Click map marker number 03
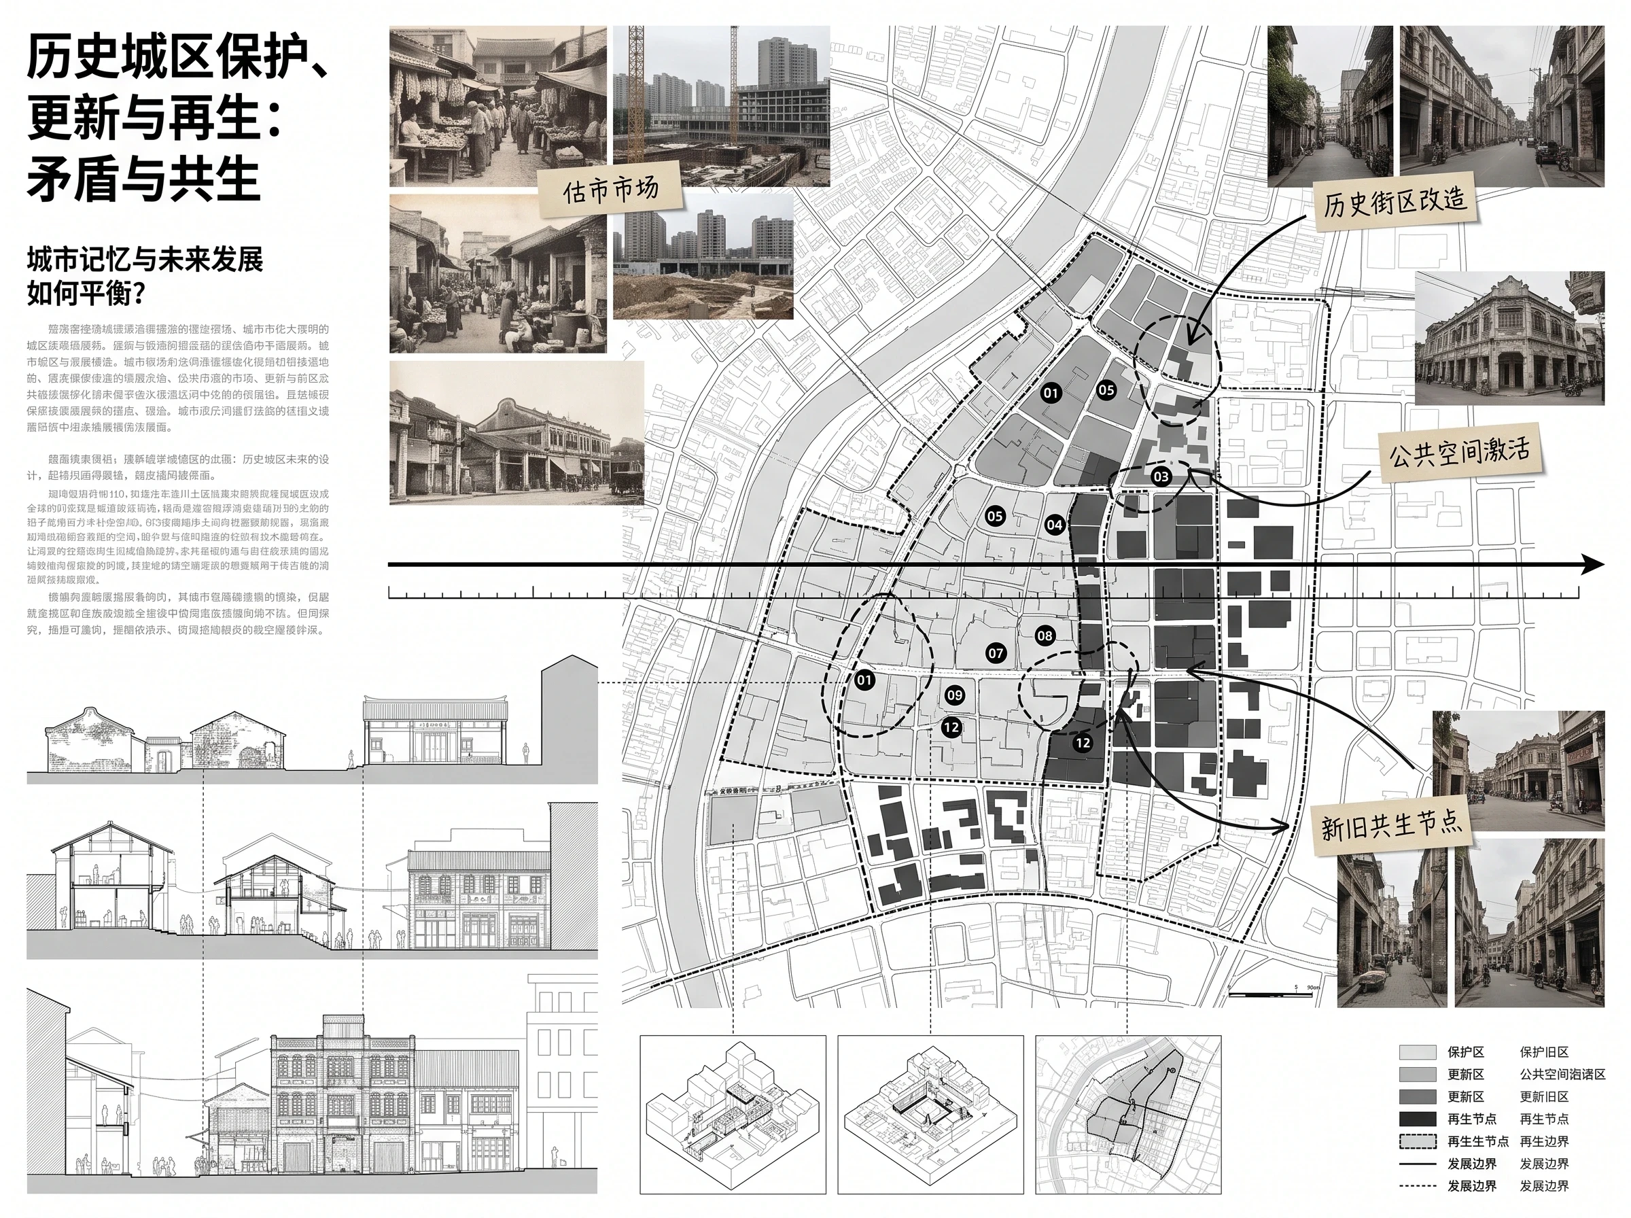1631x1218 pixels. click(1161, 476)
